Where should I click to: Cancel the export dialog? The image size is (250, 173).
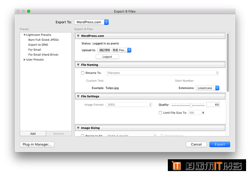(x=196, y=144)
